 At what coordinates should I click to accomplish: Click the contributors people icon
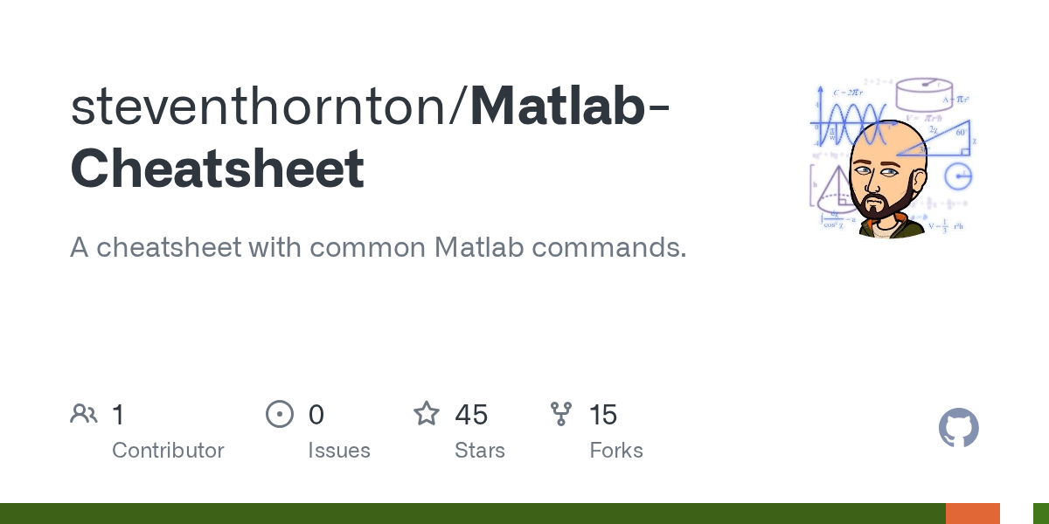point(84,414)
